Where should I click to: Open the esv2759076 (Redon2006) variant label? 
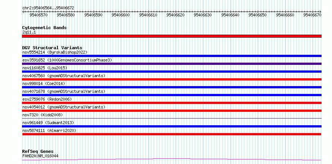[x=47, y=99]
